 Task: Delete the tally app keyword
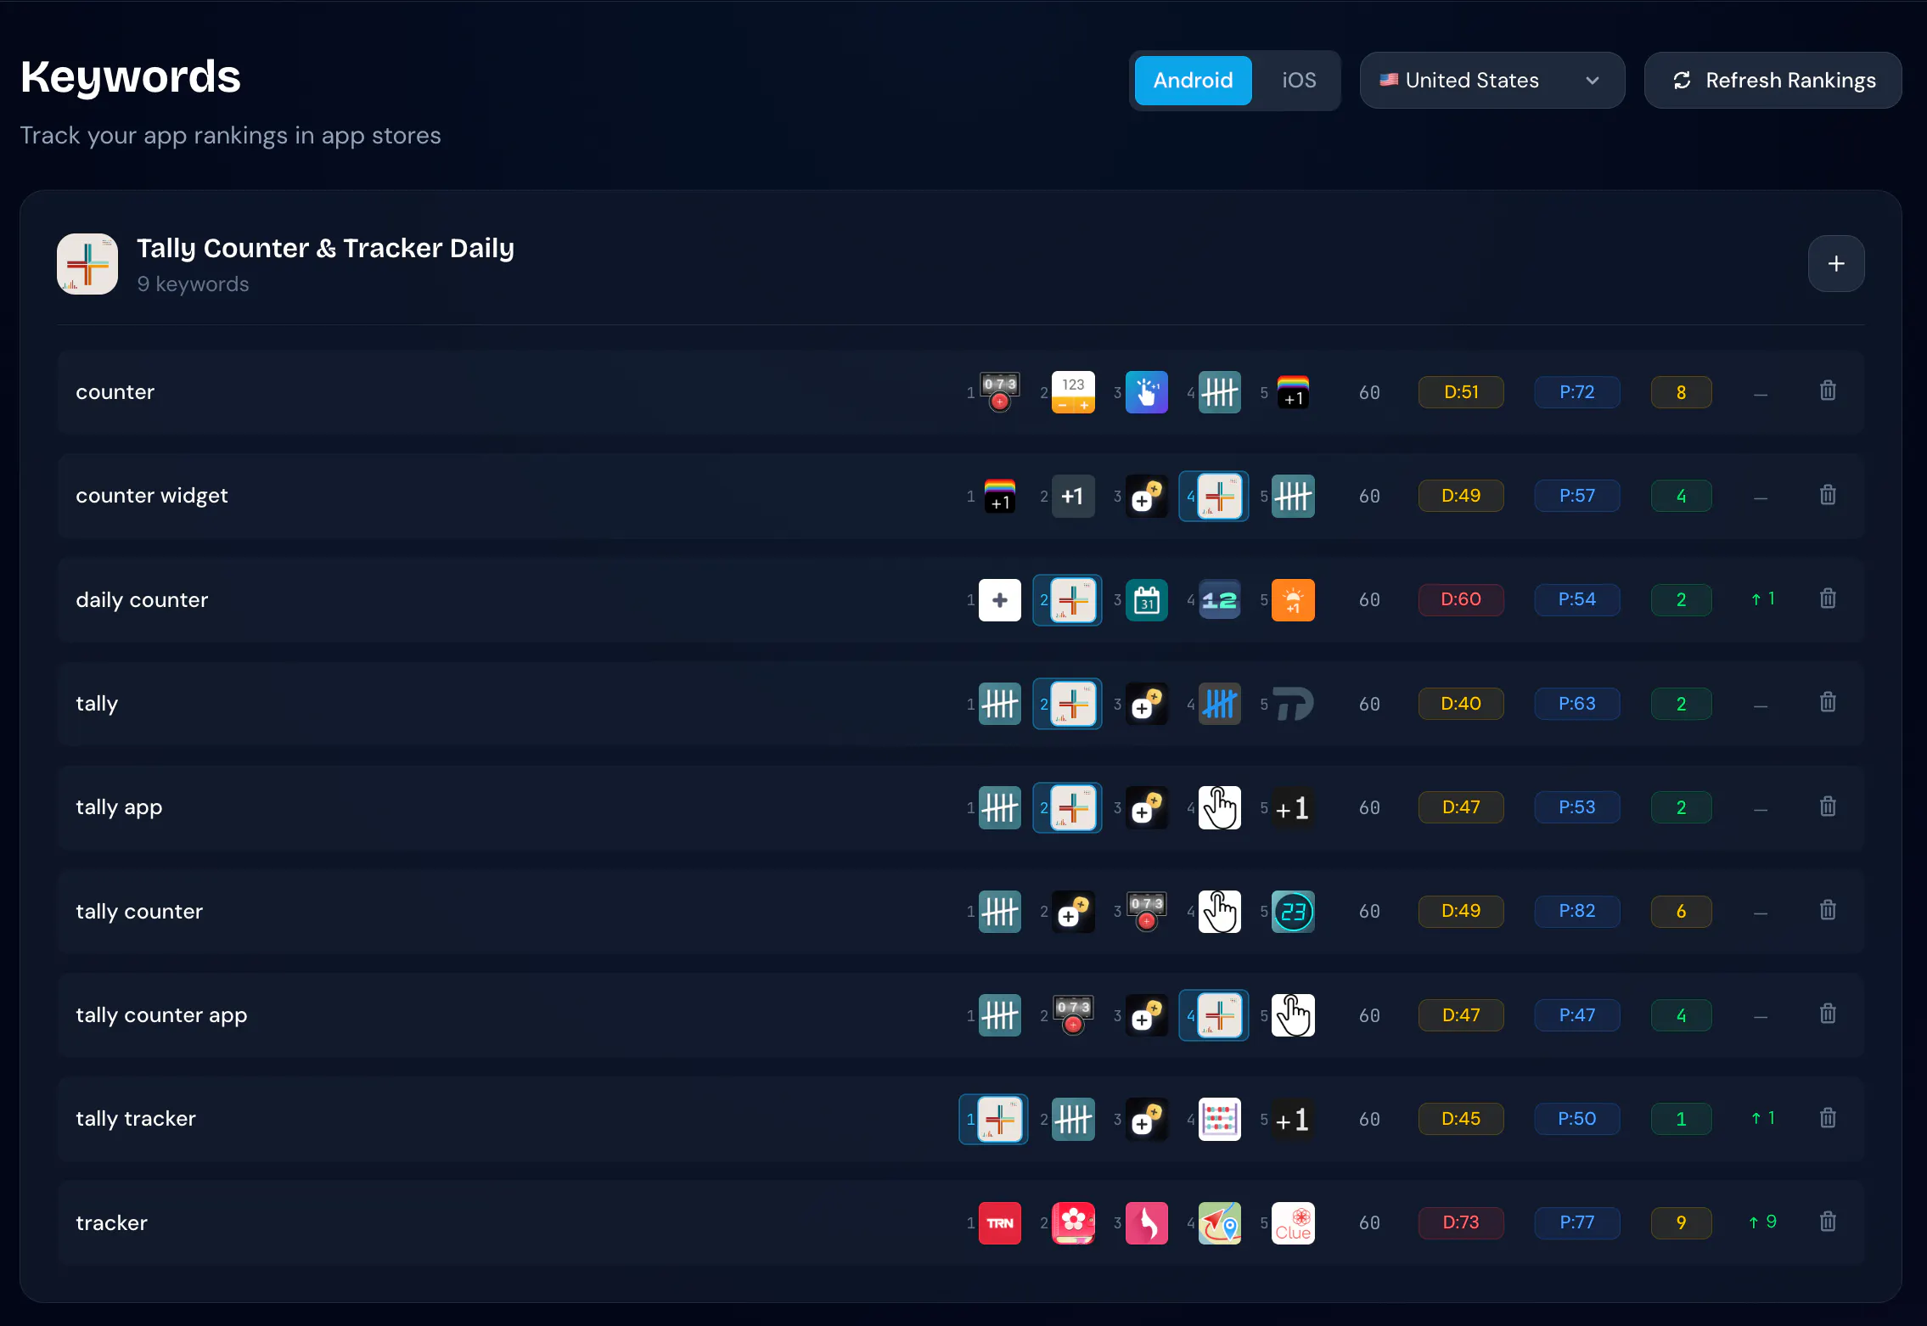(x=1828, y=807)
